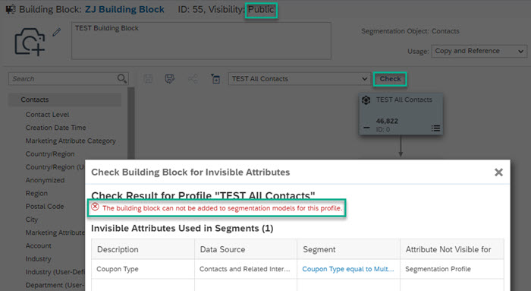Viewport: 531px width, 291px height.
Task: Click the add-to-model toolbar icon
Action: click(215, 79)
